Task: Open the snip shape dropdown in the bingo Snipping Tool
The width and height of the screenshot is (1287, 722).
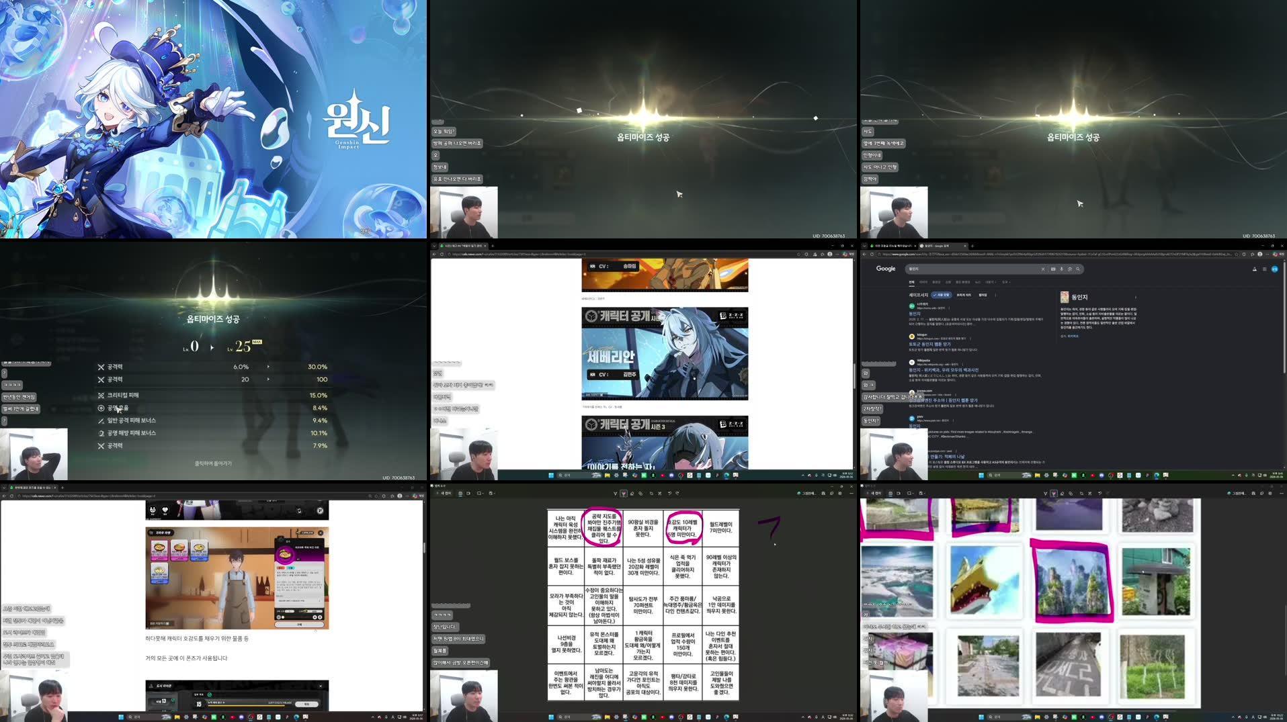Action: click(x=480, y=494)
